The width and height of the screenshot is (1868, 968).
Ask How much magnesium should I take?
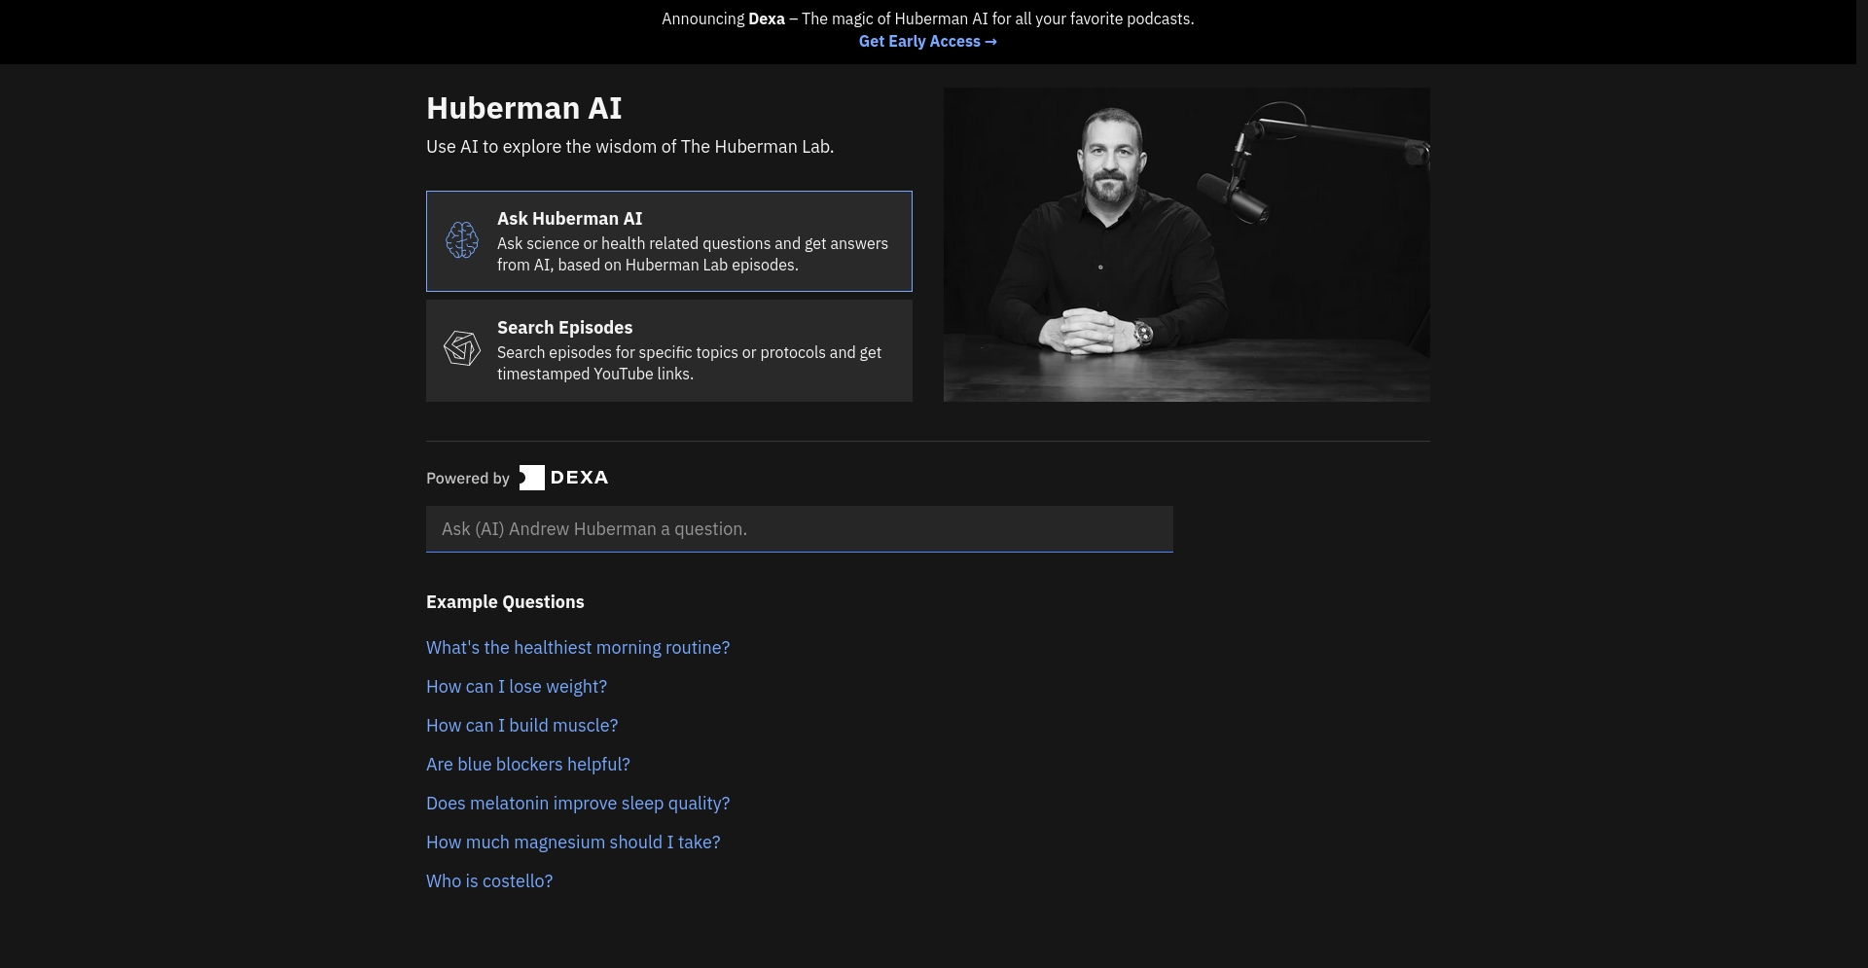pyautogui.click(x=573, y=843)
